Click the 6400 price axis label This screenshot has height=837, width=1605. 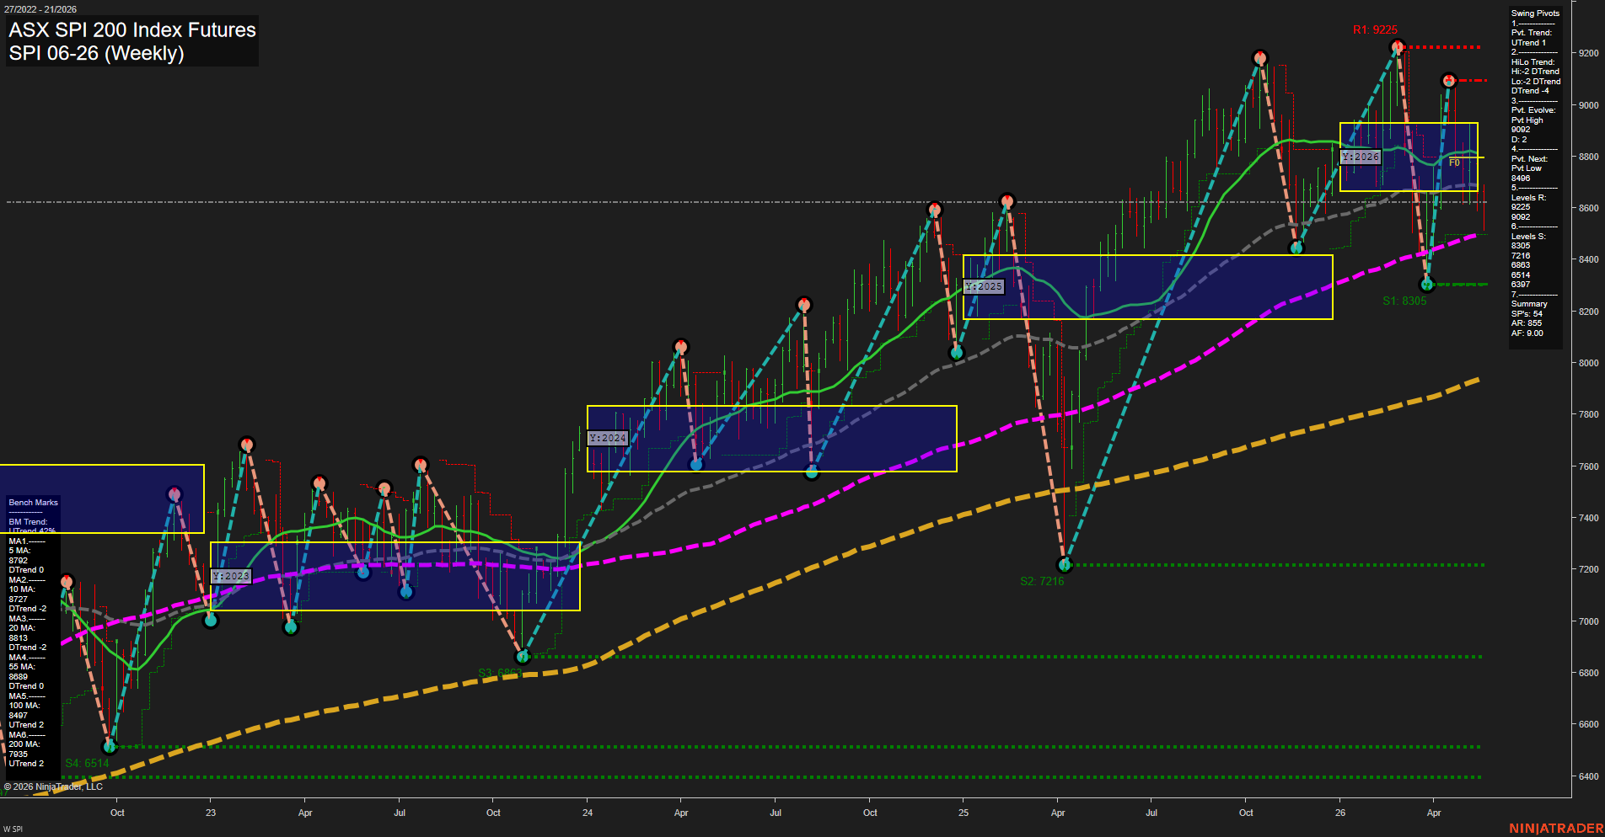(x=1588, y=776)
